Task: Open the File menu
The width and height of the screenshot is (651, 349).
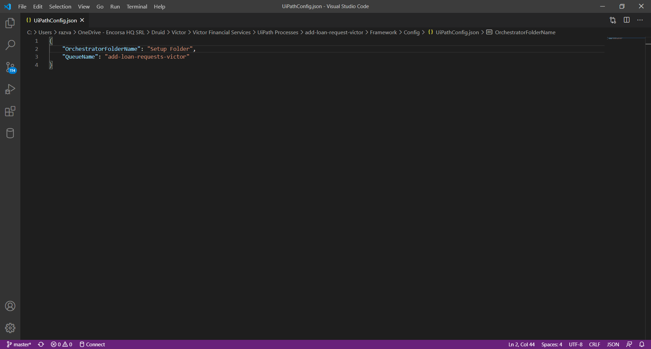Action: click(22, 6)
